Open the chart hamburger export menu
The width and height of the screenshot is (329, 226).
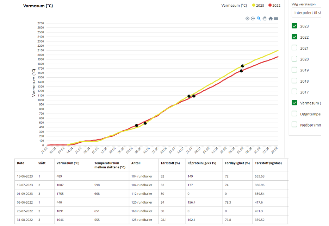coord(276,19)
